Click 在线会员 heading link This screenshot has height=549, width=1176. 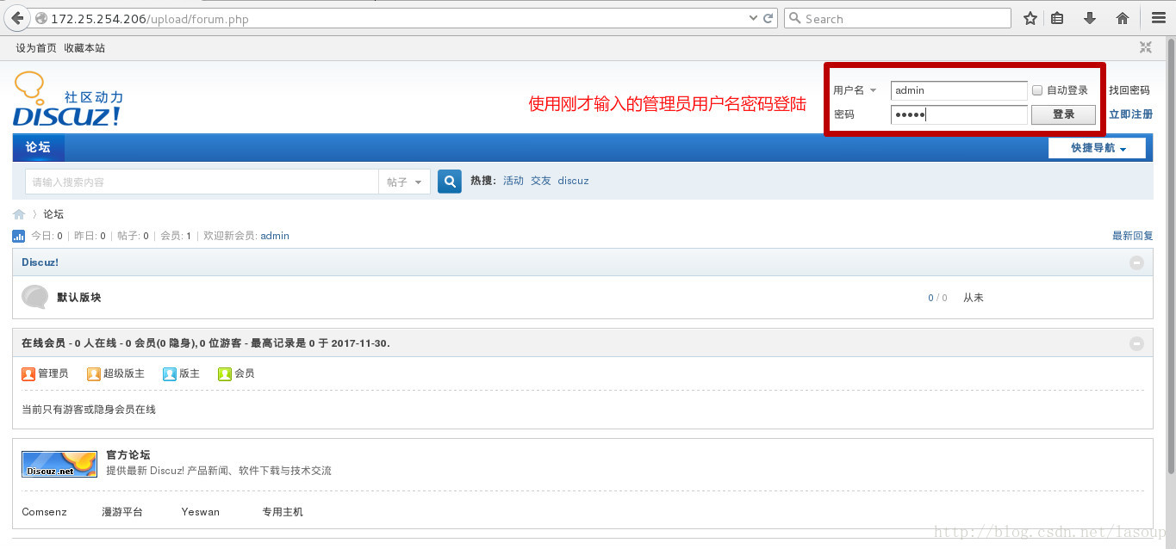coord(43,343)
